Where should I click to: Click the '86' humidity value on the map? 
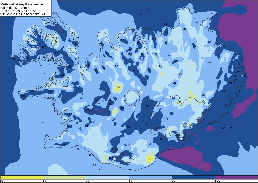point(180,74)
